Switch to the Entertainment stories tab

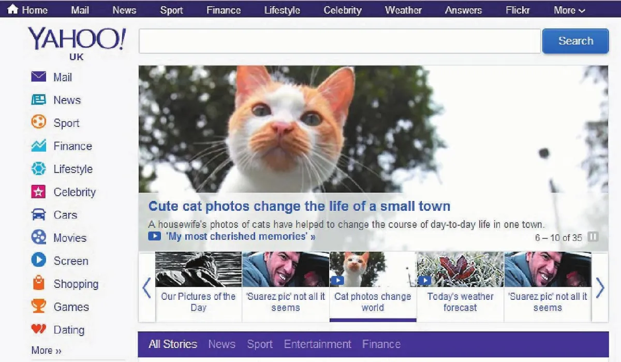pos(317,344)
